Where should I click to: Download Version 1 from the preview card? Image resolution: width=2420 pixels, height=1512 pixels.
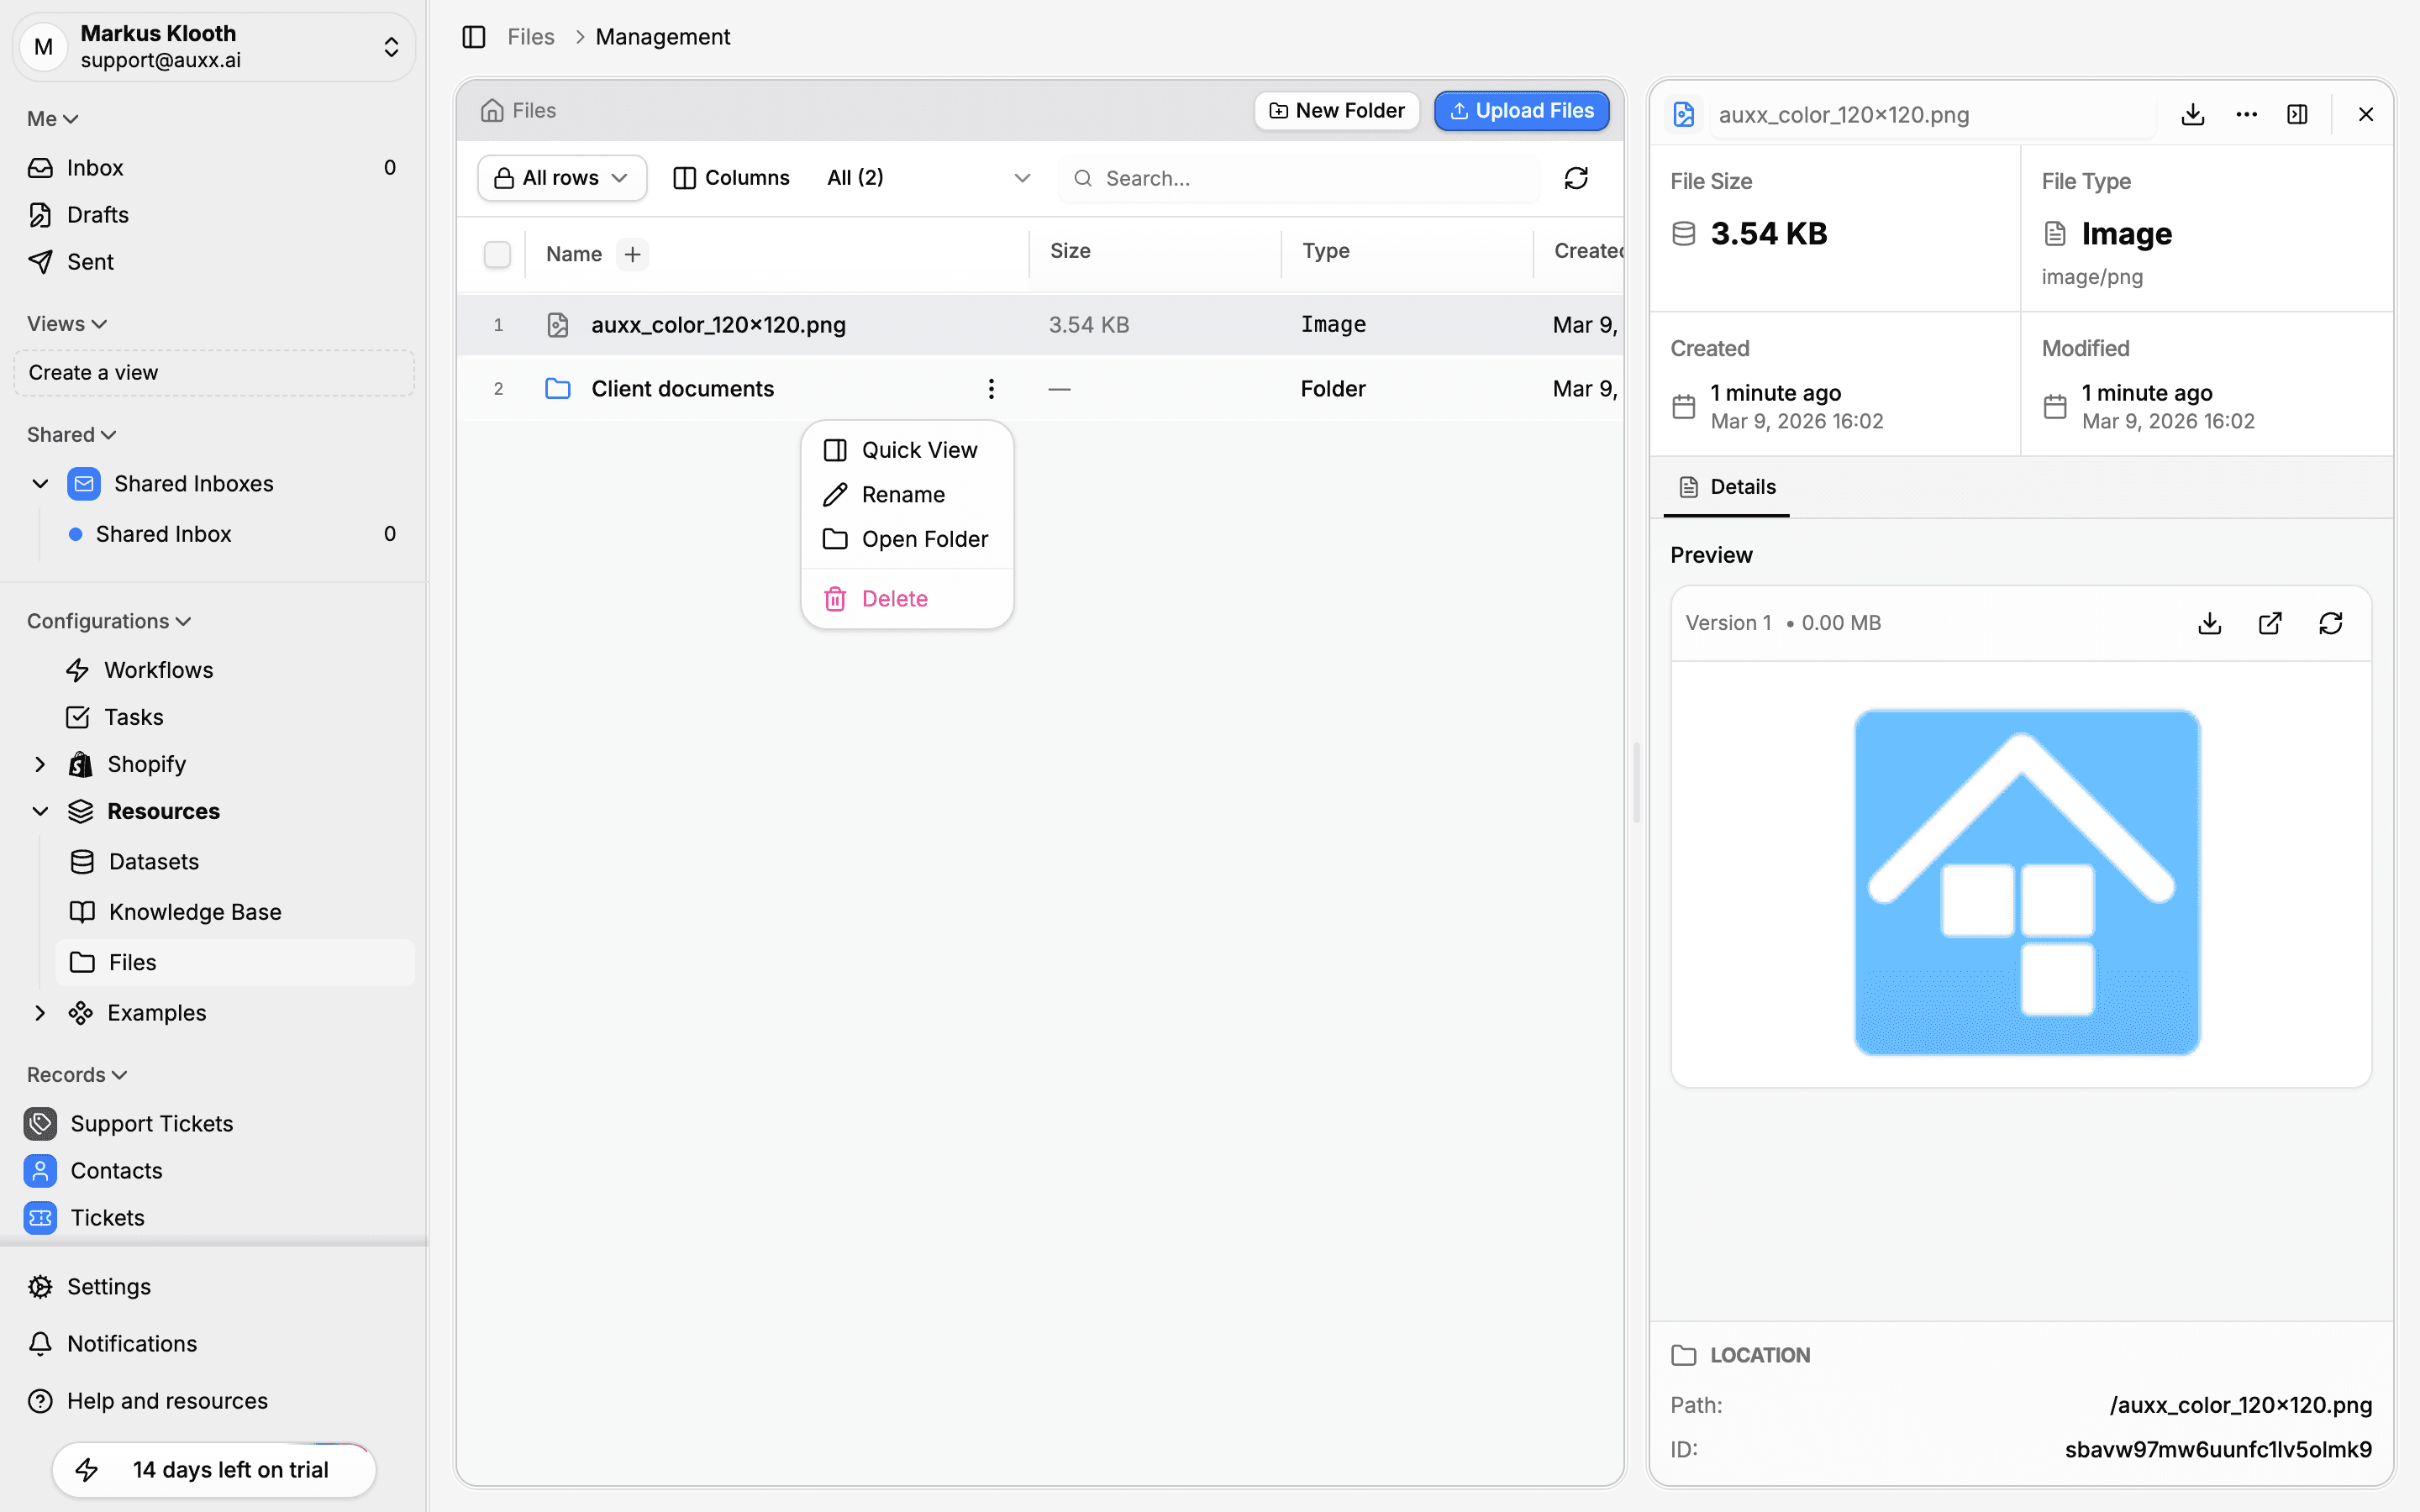pos(2210,623)
